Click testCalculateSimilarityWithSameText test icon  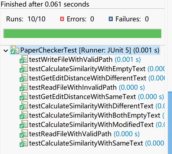24,143
